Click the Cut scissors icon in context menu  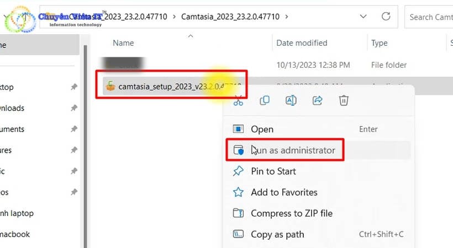238,100
